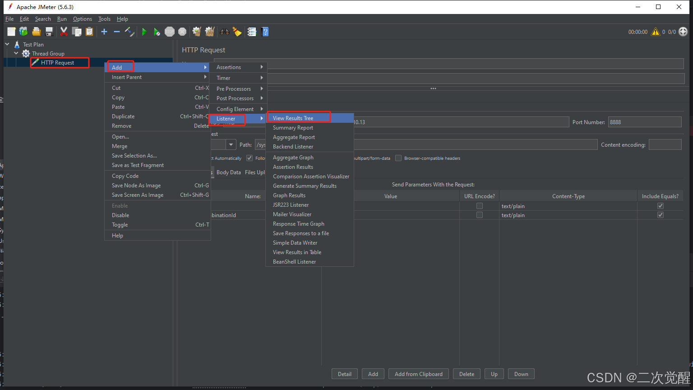Choose Summary Report listener
Viewport: 693px width, 390px height.
pyautogui.click(x=310, y=128)
